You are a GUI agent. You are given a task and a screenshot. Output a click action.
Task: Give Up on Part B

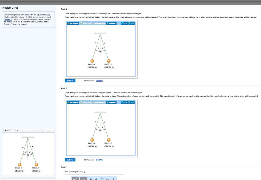click(x=99, y=160)
